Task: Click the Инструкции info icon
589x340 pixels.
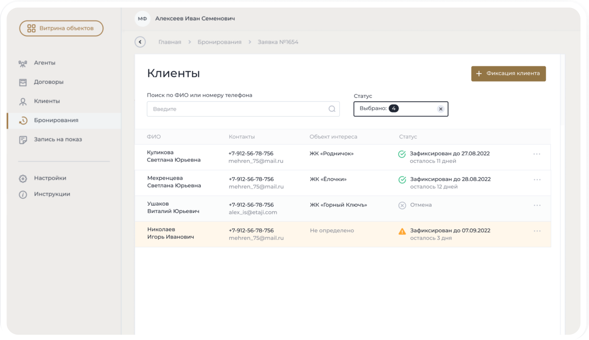Action: click(x=23, y=195)
